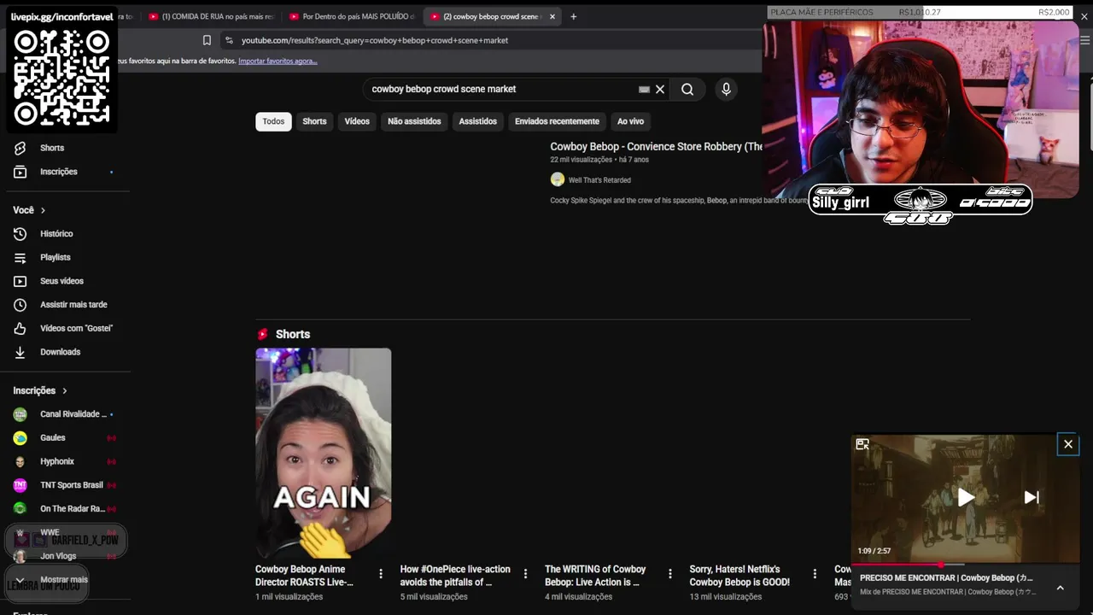Open Vídeos com "Gostei" list
1093x615 pixels.
76,328
